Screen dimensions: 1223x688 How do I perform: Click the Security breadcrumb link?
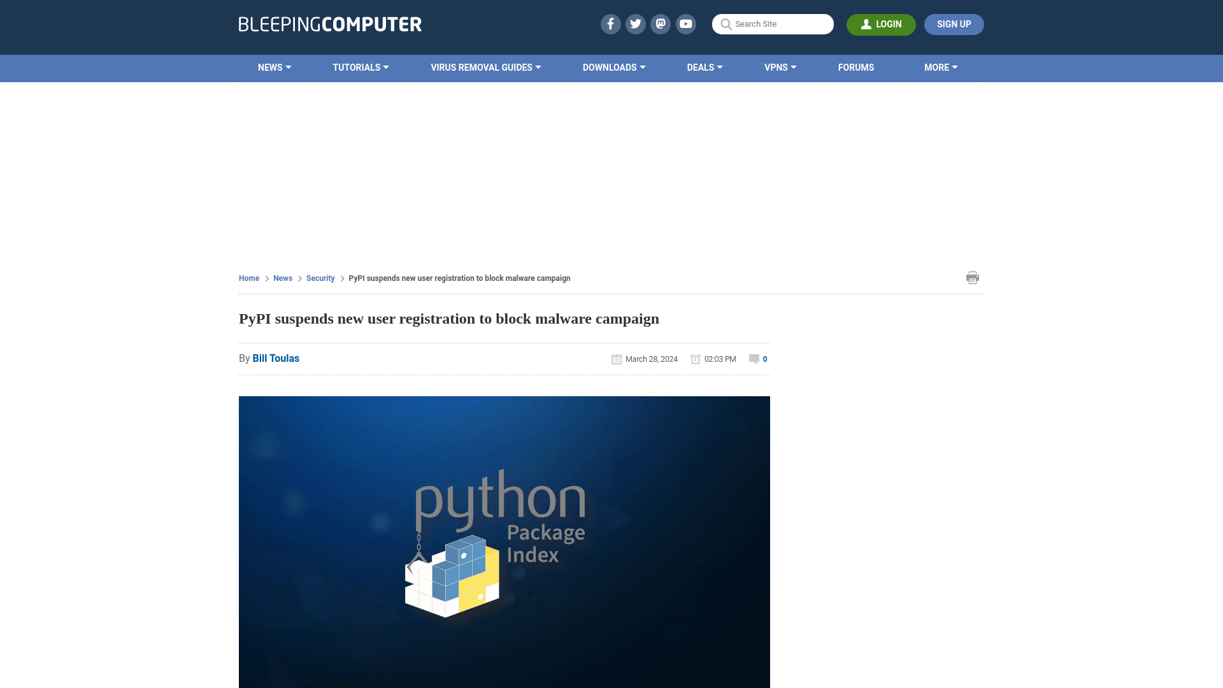320,278
